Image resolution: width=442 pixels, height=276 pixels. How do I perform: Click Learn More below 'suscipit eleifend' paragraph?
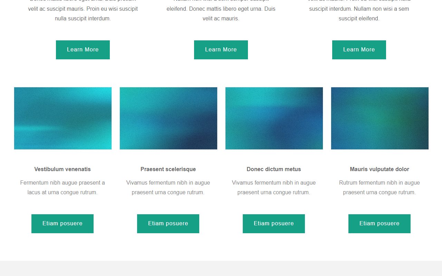(x=359, y=50)
